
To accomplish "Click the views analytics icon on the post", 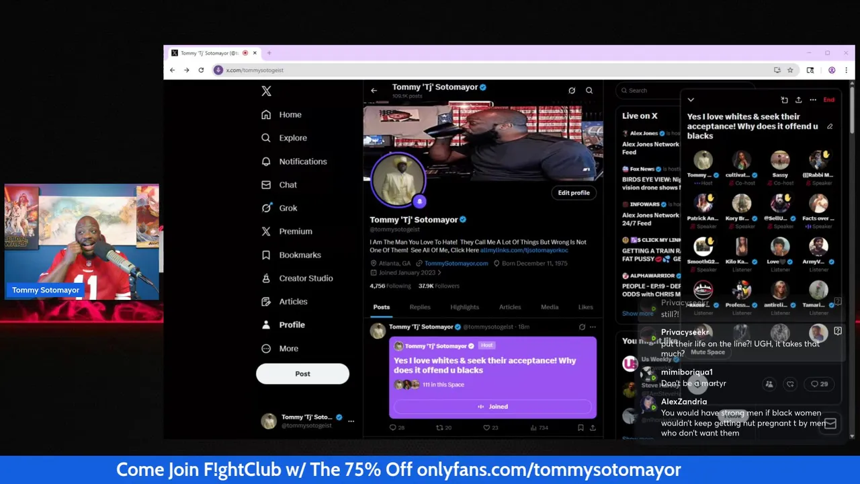I will (533, 428).
